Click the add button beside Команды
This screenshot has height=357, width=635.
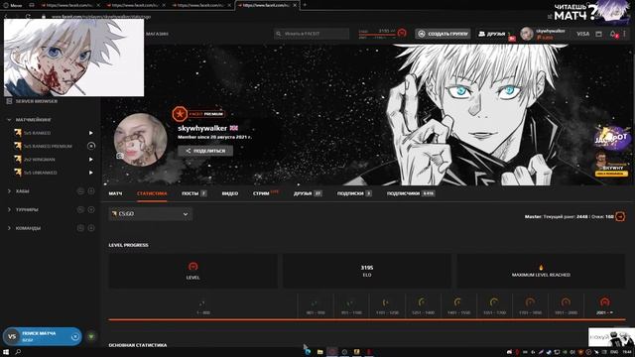point(91,228)
